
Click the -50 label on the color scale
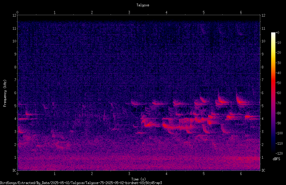278,83
